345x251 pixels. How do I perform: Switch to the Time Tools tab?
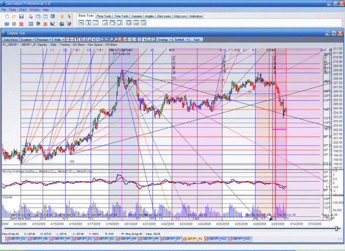pos(121,16)
